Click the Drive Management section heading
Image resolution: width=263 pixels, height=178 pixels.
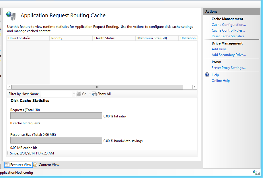pyautogui.click(x=227, y=43)
